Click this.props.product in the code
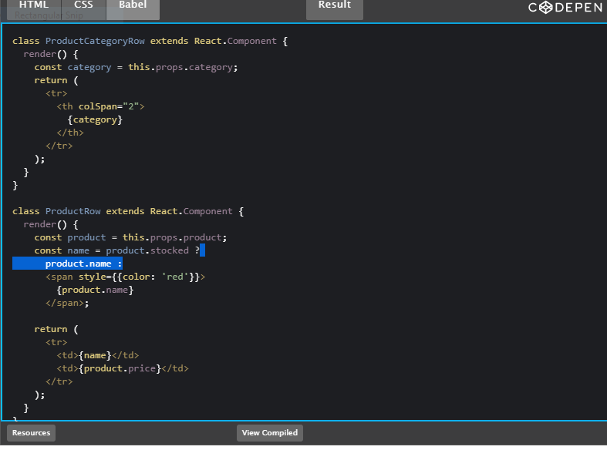Image resolution: width=607 pixels, height=450 pixels. [x=174, y=237]
